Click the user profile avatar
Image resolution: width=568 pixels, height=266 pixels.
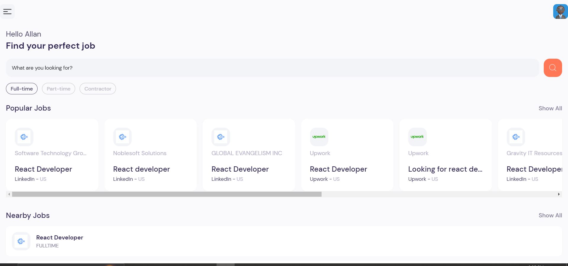560,12
